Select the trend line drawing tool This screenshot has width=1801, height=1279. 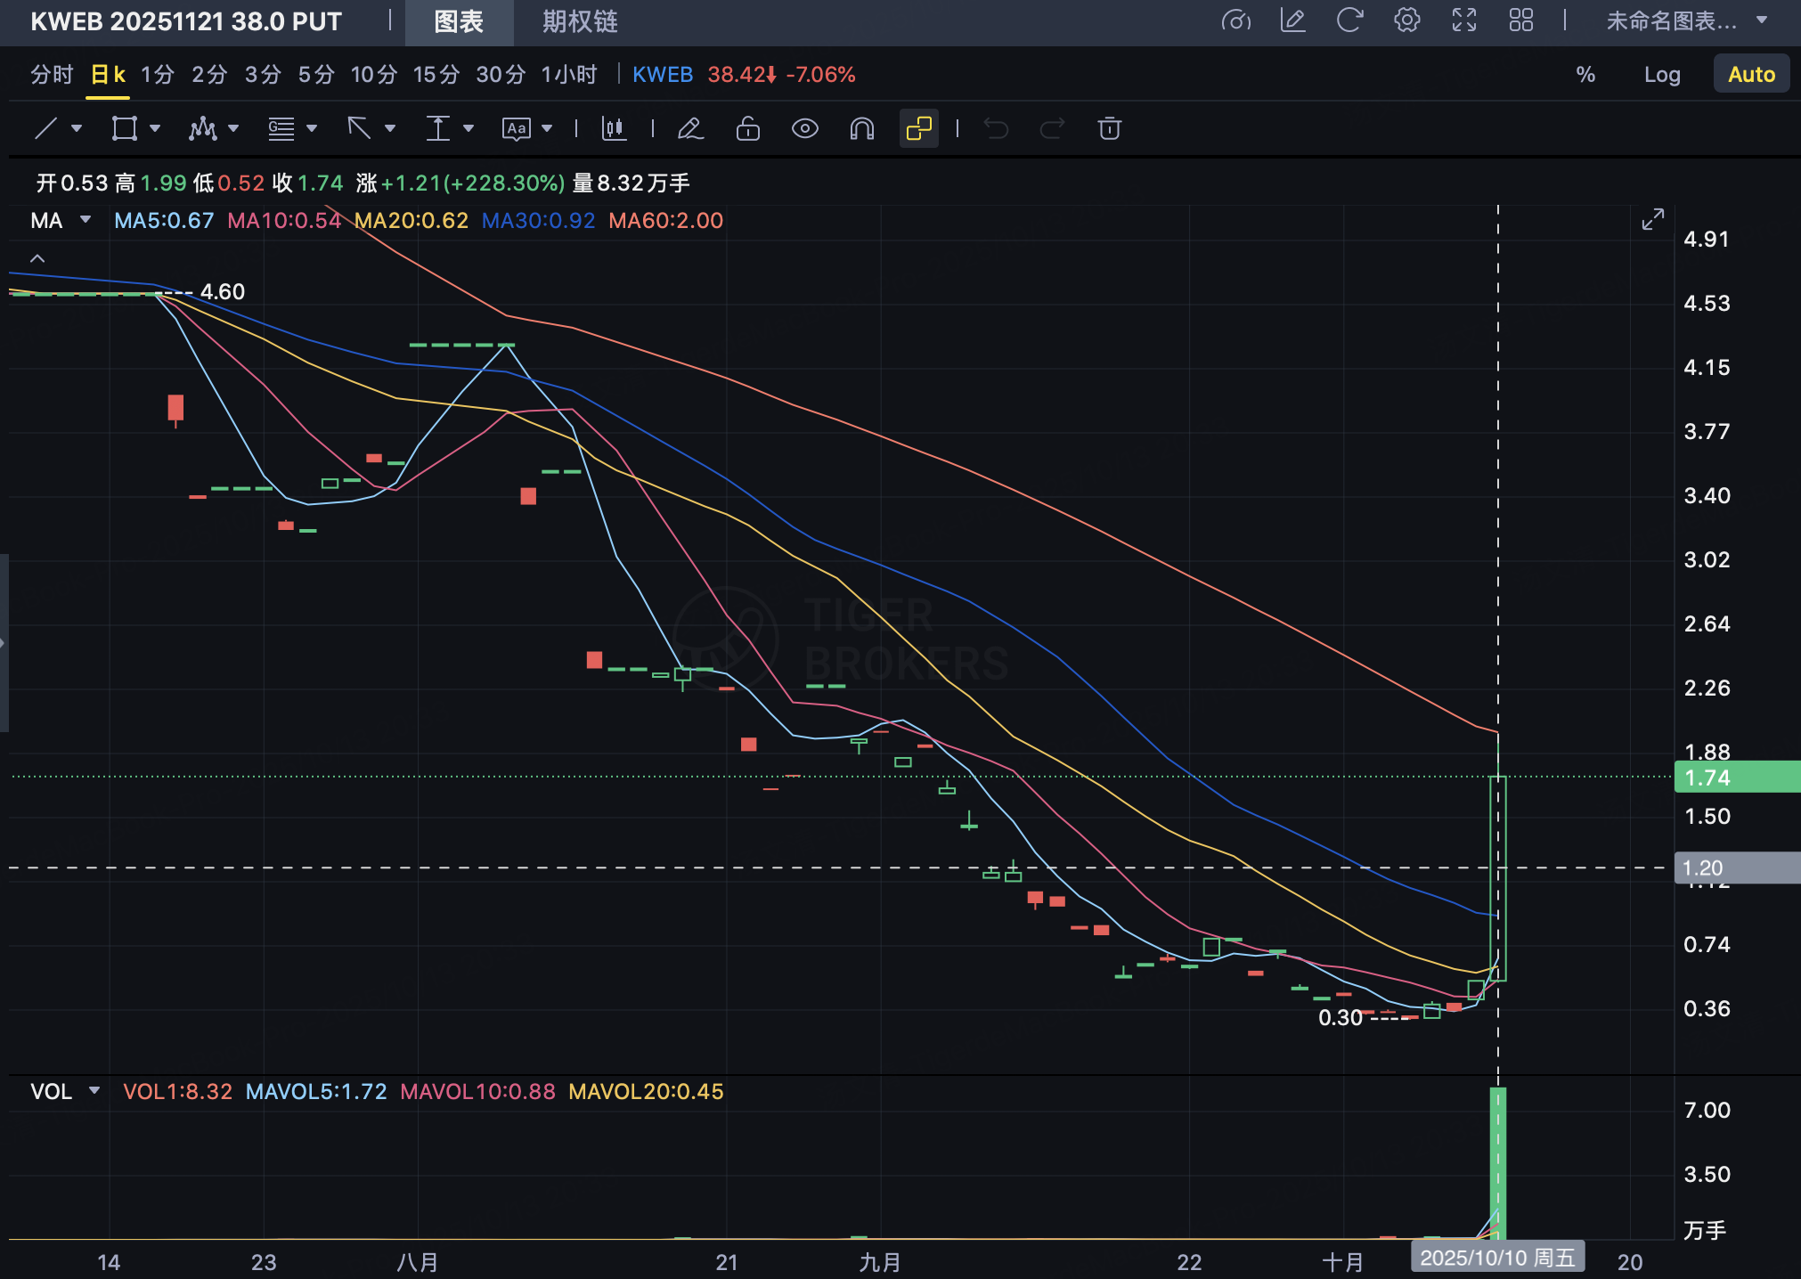tap(46, 129)
